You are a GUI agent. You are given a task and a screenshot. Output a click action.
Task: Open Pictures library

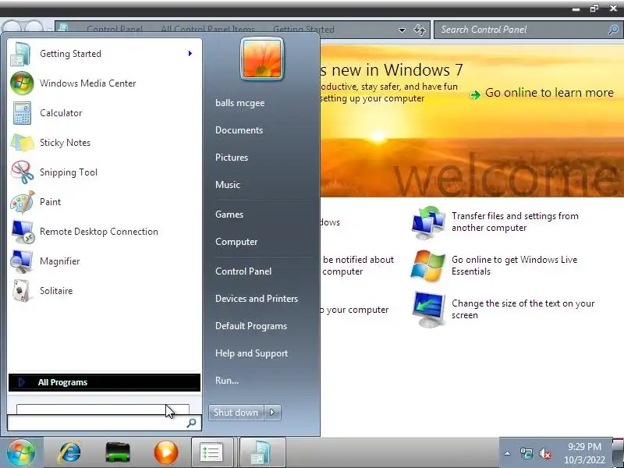[x=232, y=158]
